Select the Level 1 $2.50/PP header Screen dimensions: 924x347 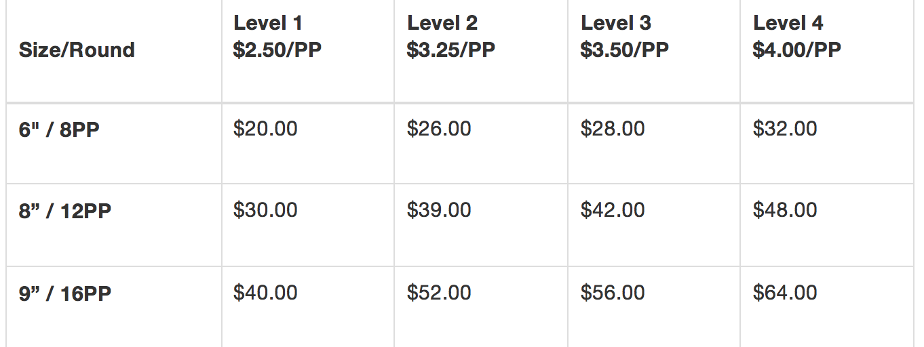[x=277, y=37]
